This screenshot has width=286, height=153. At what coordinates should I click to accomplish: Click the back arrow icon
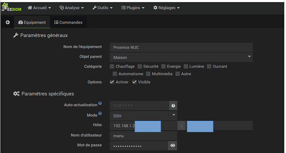tap(7, 22)
